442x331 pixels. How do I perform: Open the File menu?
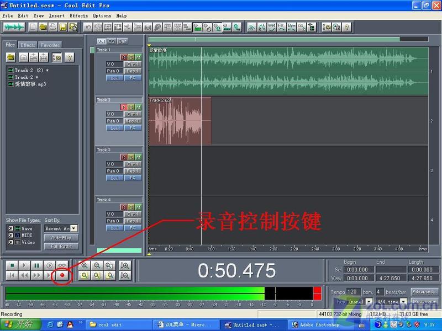click(x=7, y=16)
